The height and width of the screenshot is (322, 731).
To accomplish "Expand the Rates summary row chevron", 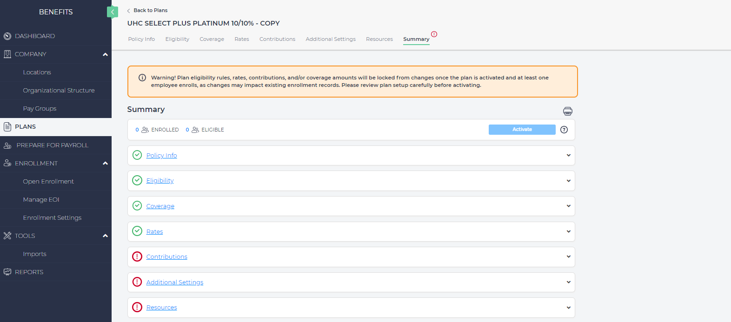I will tap(568, 231).
